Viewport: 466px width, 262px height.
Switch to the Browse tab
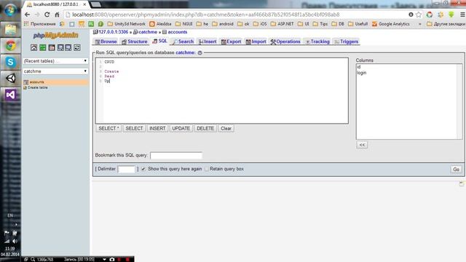click(106, 41)
